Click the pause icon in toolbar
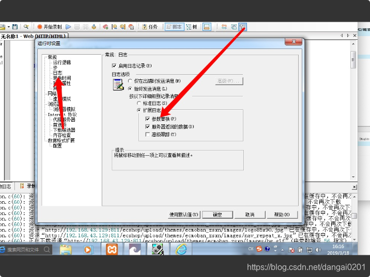The image size is (370, 277). click(85, 27)
